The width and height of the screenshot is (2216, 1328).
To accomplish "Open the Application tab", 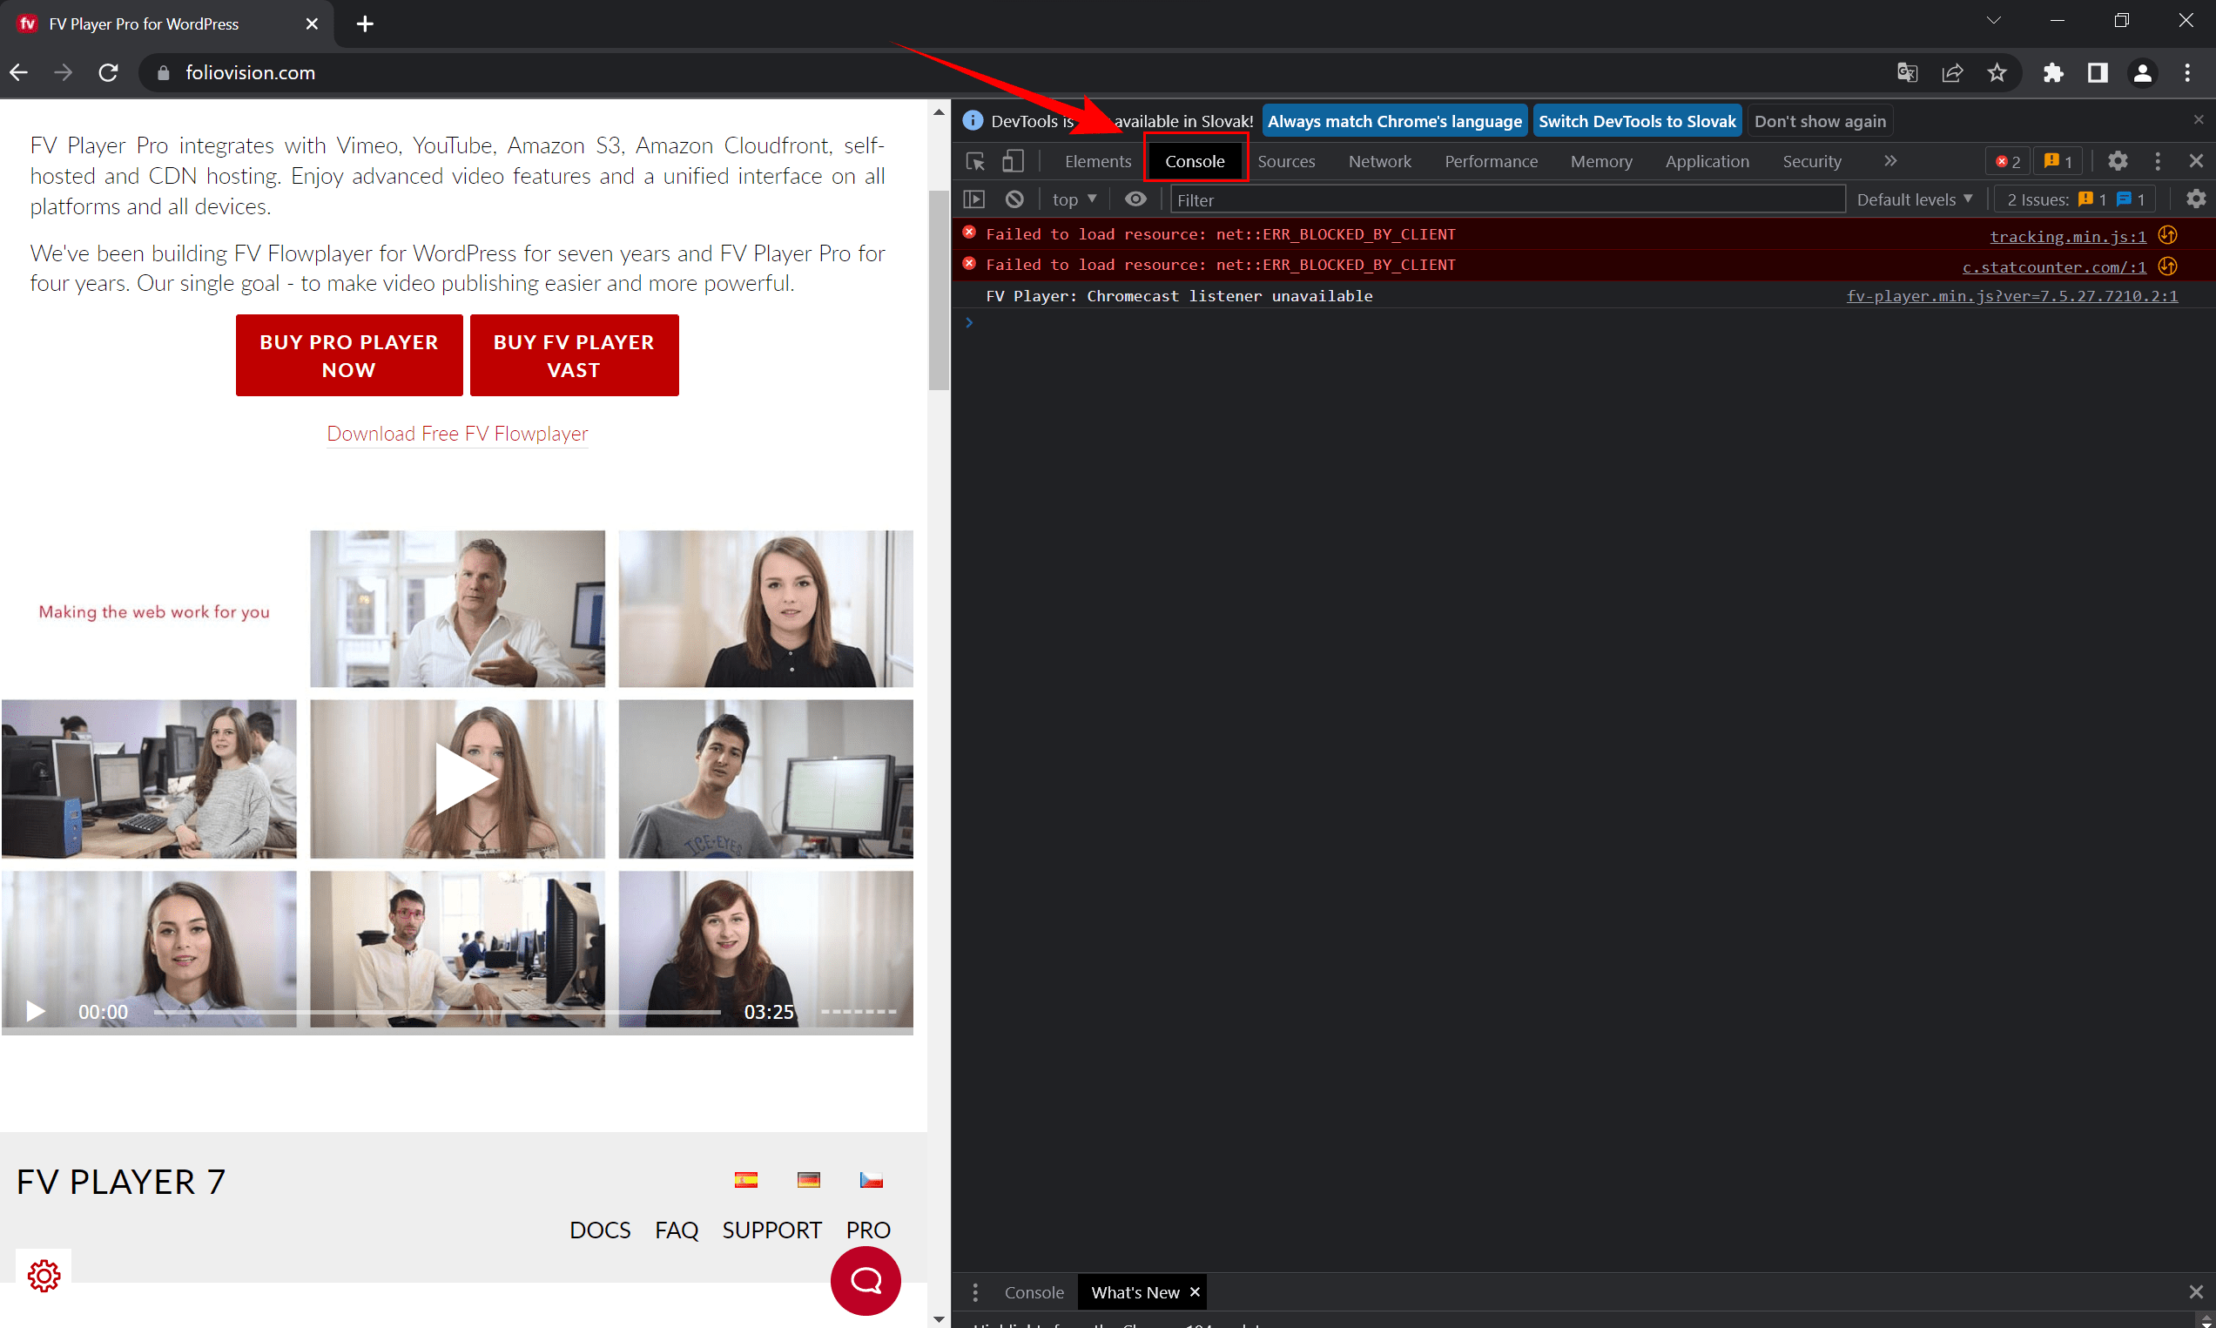I will (1707, 161).
